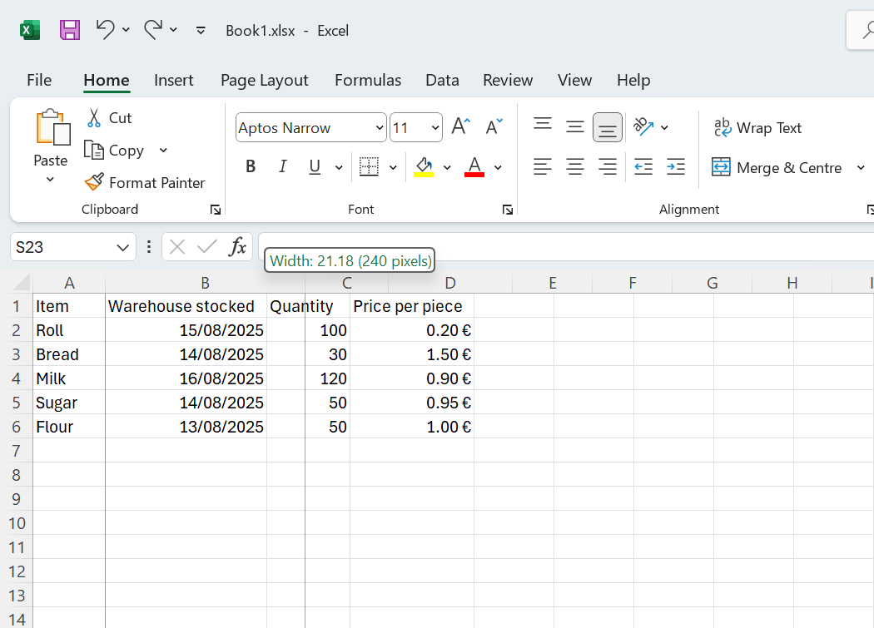Viewport: 874px width, 628px height.
Task: Go to the Formulas tab
Action: [x=368, y=80]
